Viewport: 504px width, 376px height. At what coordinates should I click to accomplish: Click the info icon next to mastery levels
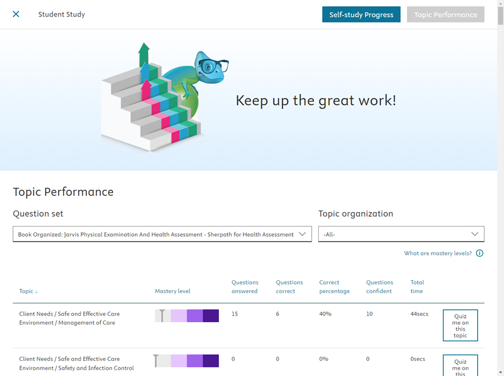point(479,253)
